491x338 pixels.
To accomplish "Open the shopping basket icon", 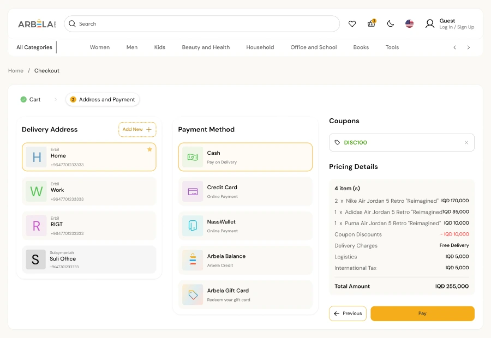I will tap(372, 23).
